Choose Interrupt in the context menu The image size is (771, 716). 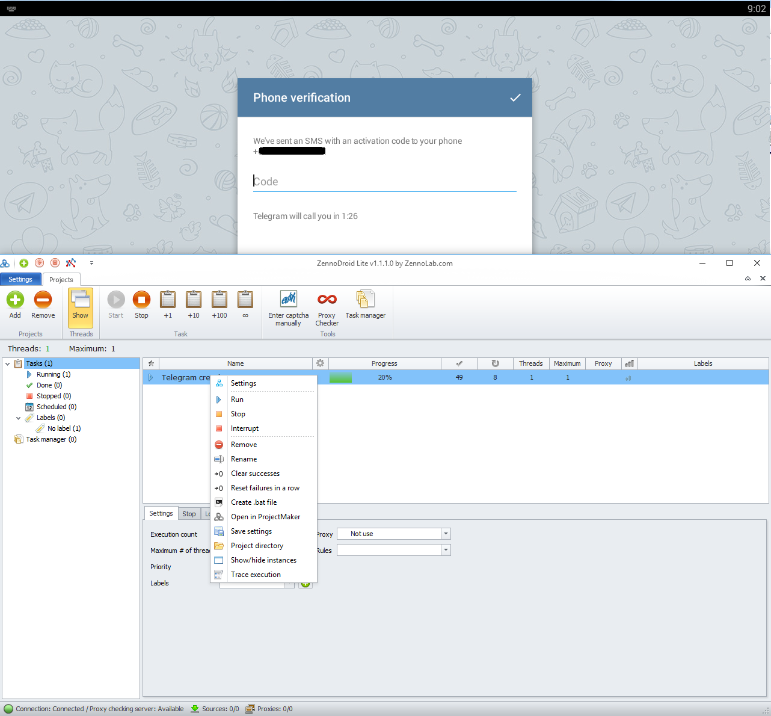(263, 428)
